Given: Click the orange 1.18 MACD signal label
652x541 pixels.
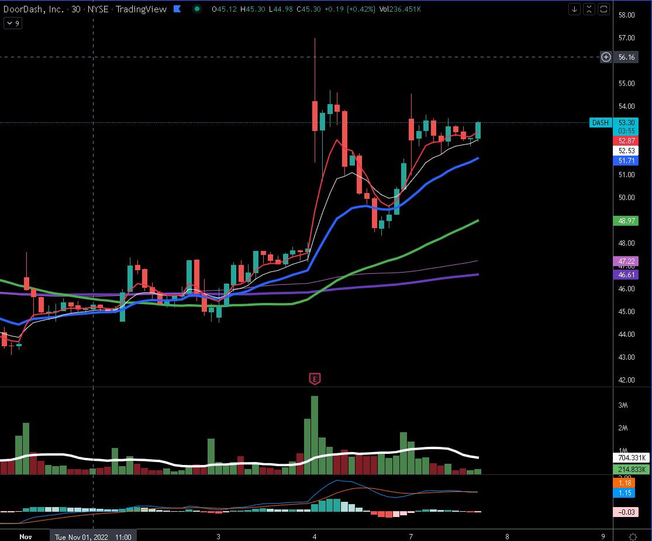Looking at the screenshot, I should tap(625, 483).
